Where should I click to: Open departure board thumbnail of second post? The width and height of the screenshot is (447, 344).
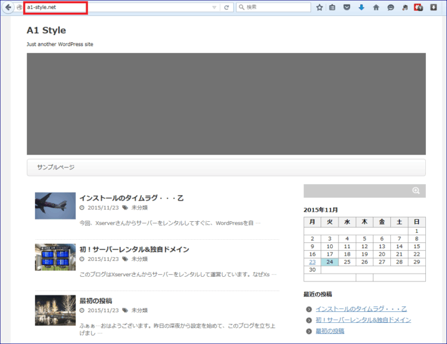(56, 257)
